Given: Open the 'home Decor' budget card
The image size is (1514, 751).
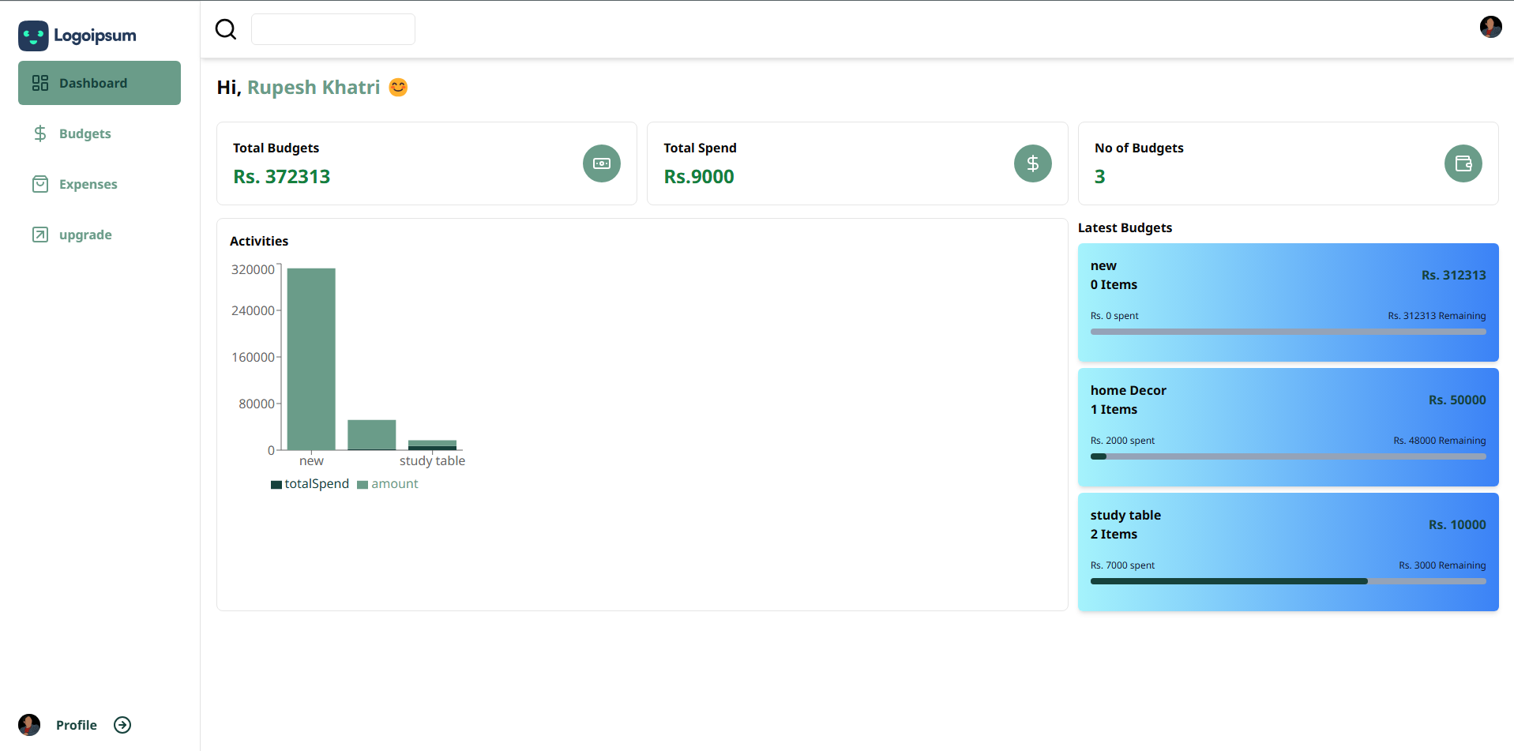Looking at the screenshot, I should tap(1288, 427).
